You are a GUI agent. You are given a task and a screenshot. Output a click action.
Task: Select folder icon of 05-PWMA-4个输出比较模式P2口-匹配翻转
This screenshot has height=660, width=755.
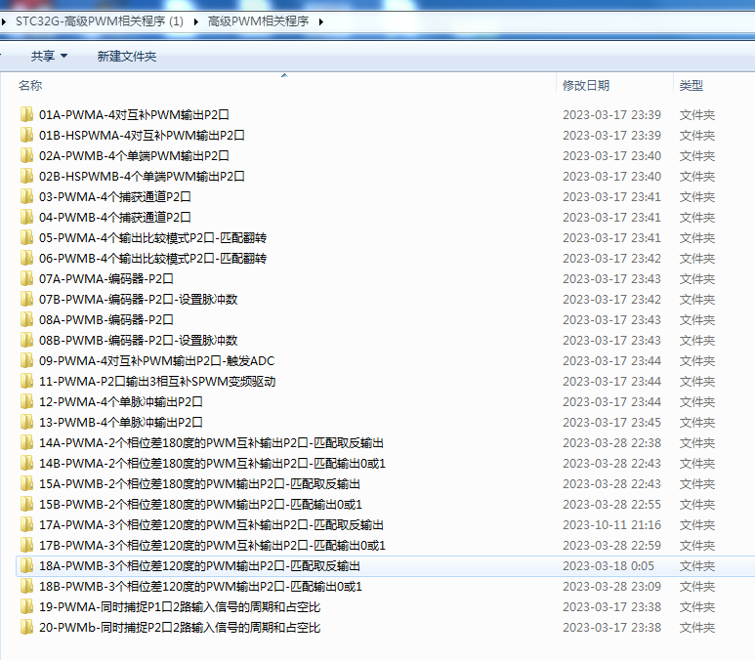(x=27, y=238)
